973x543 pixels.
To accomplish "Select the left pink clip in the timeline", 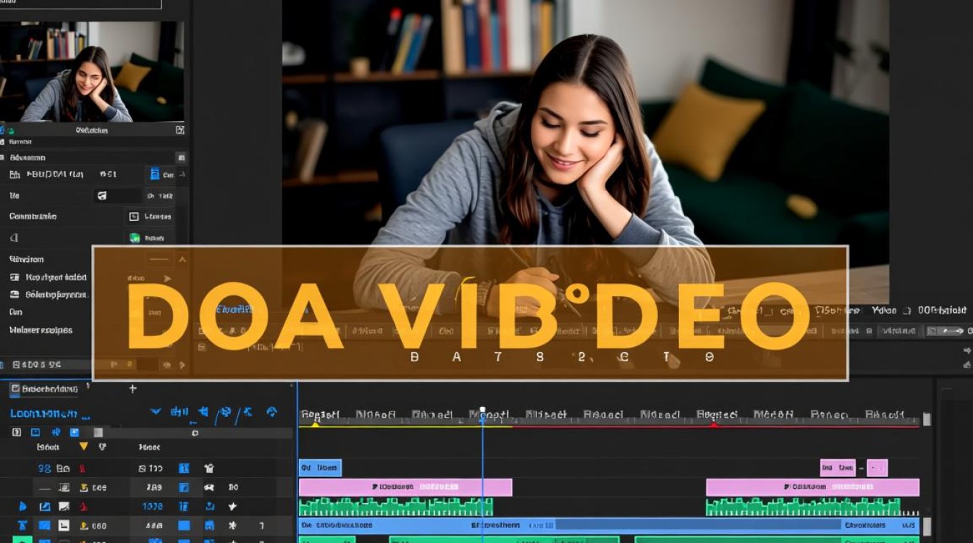I will [405, 487].
